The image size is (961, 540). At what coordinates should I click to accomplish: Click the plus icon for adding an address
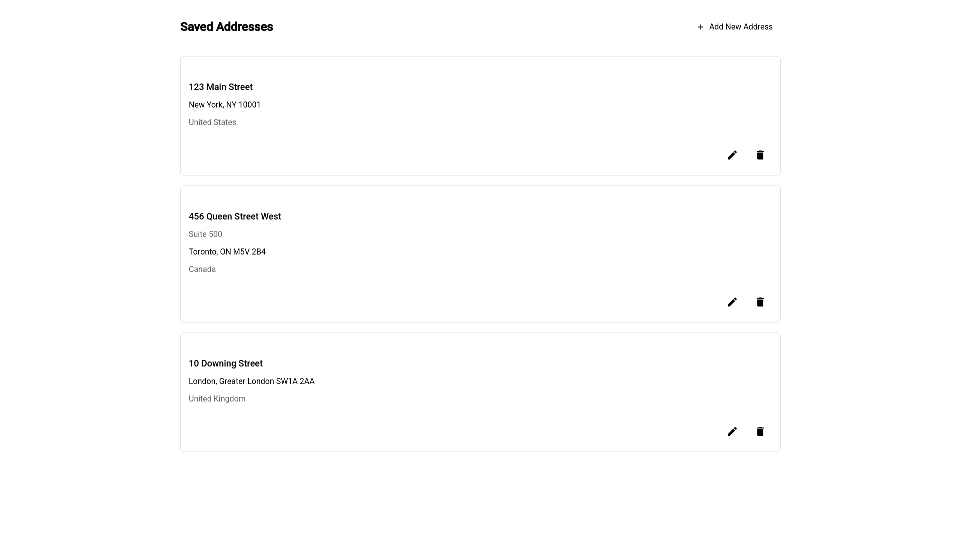point(701,27)
